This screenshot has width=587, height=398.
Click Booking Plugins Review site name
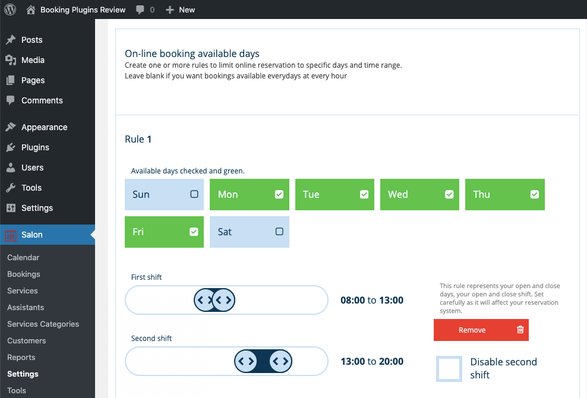click(83, 10)
